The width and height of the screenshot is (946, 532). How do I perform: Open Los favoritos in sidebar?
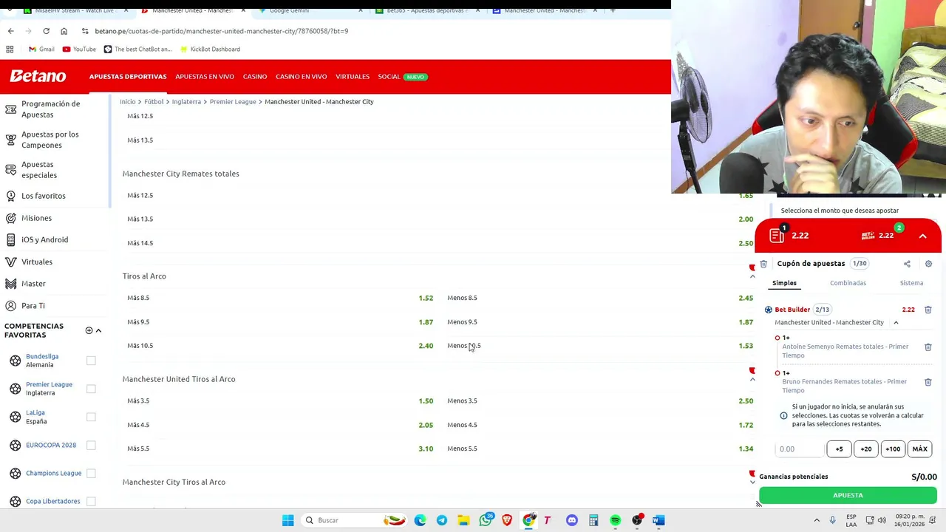[43, 196]
